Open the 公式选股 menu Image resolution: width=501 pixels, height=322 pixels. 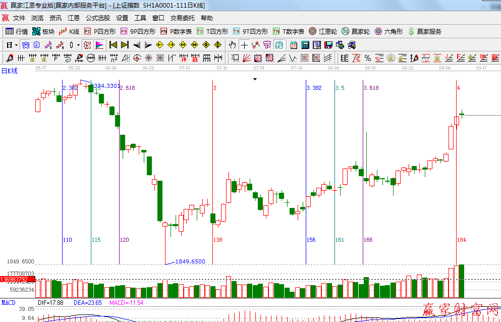tap(97, 18)
